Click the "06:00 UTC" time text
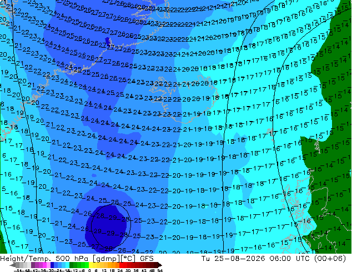Screen dimensions: 352x272 pyautogui.click(x=290, y=259)
